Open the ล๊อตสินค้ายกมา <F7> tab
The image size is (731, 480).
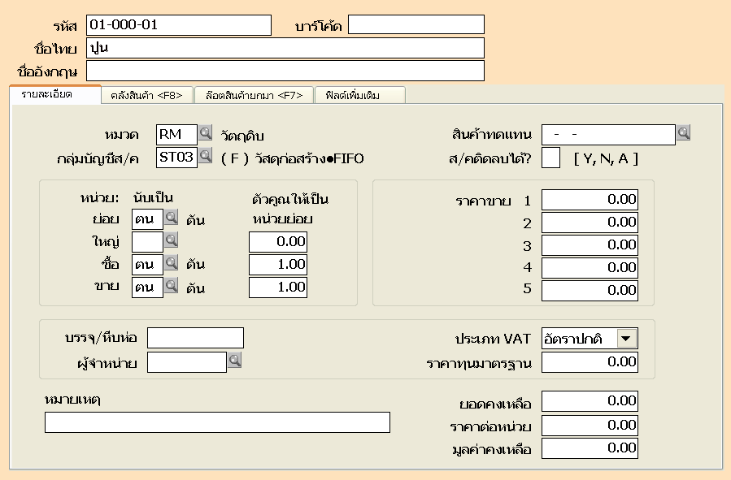[x=254, y=96]
